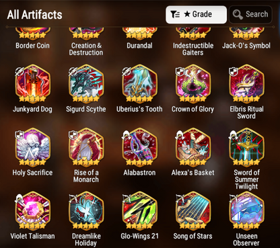
Task: Open the Dreamlike Holiday artifact
Action: pos(86,210)
